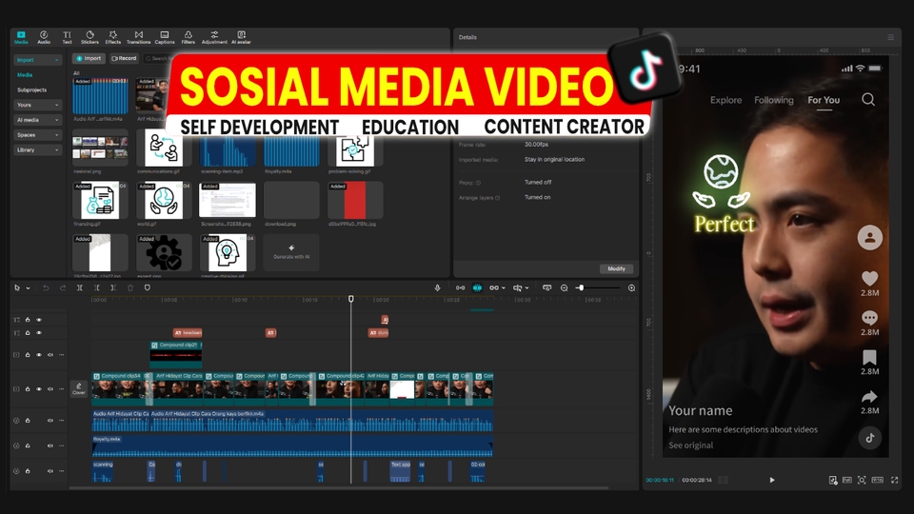Open more options on Royalty.m4a track

(61, 445)
